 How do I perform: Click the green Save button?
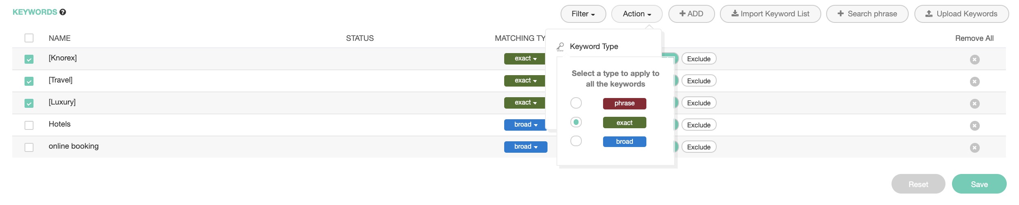[x=979, y=184]
